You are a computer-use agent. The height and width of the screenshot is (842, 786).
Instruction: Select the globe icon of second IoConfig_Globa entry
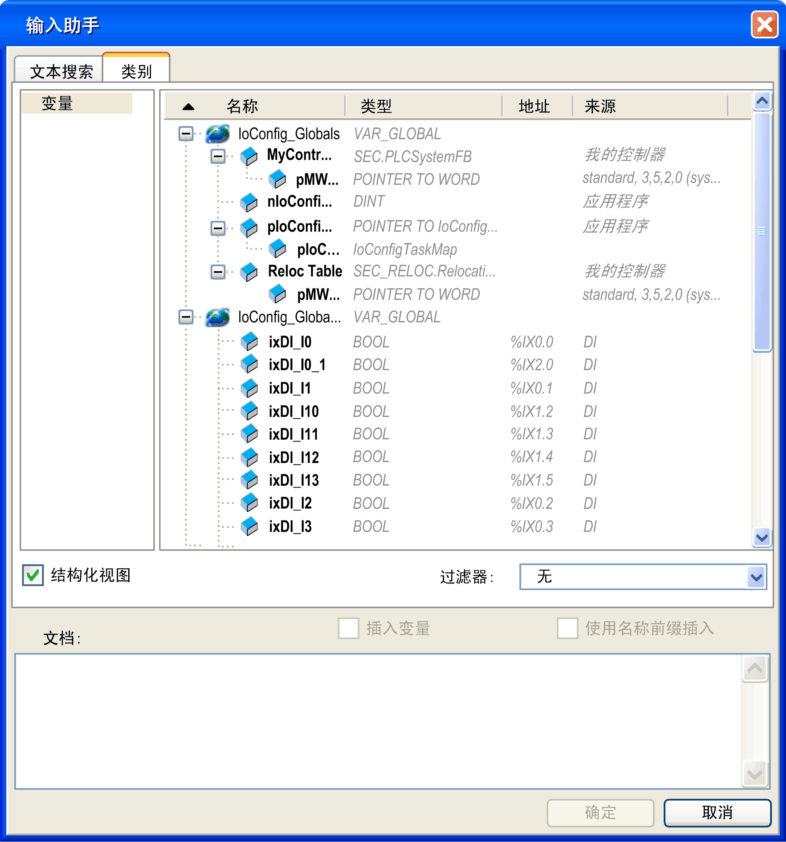(x=217, y=317)
